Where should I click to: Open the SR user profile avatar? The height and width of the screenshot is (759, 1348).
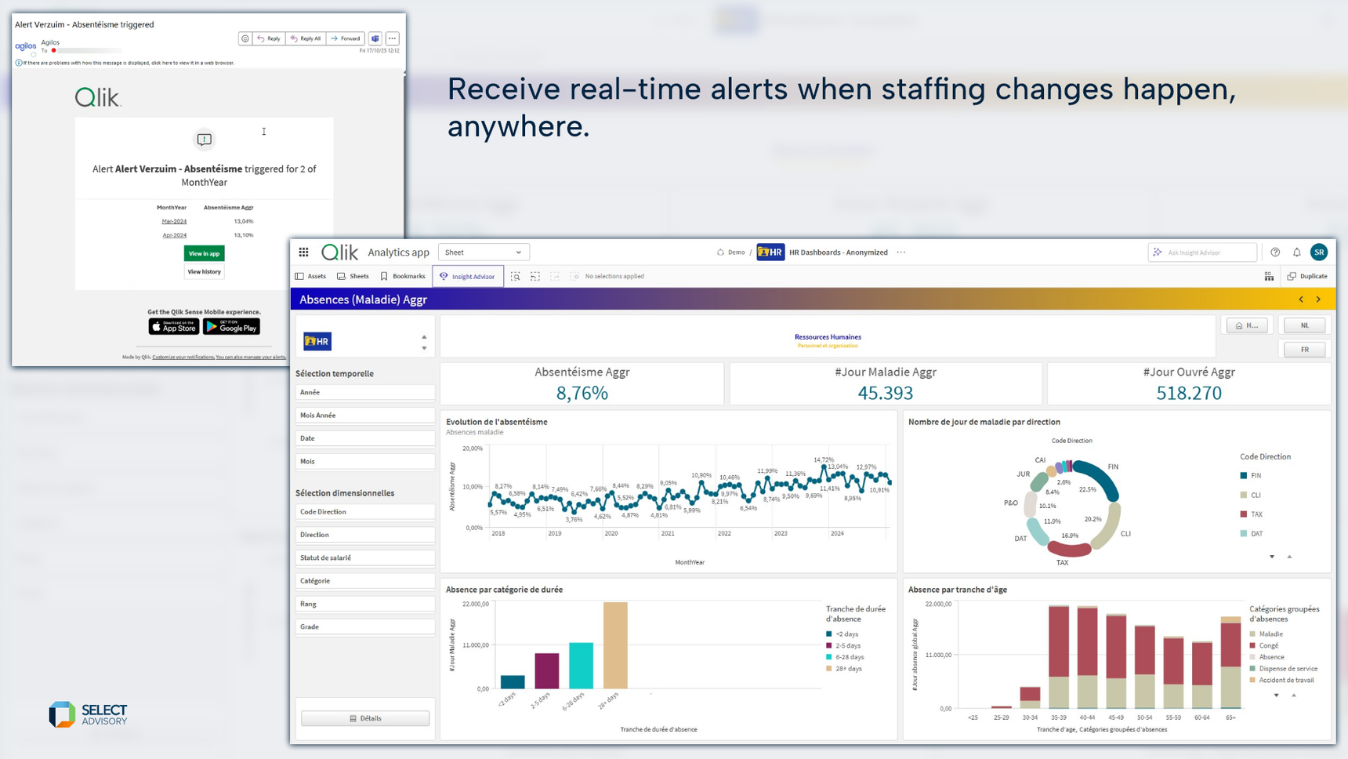click(x=1320, y=252)
